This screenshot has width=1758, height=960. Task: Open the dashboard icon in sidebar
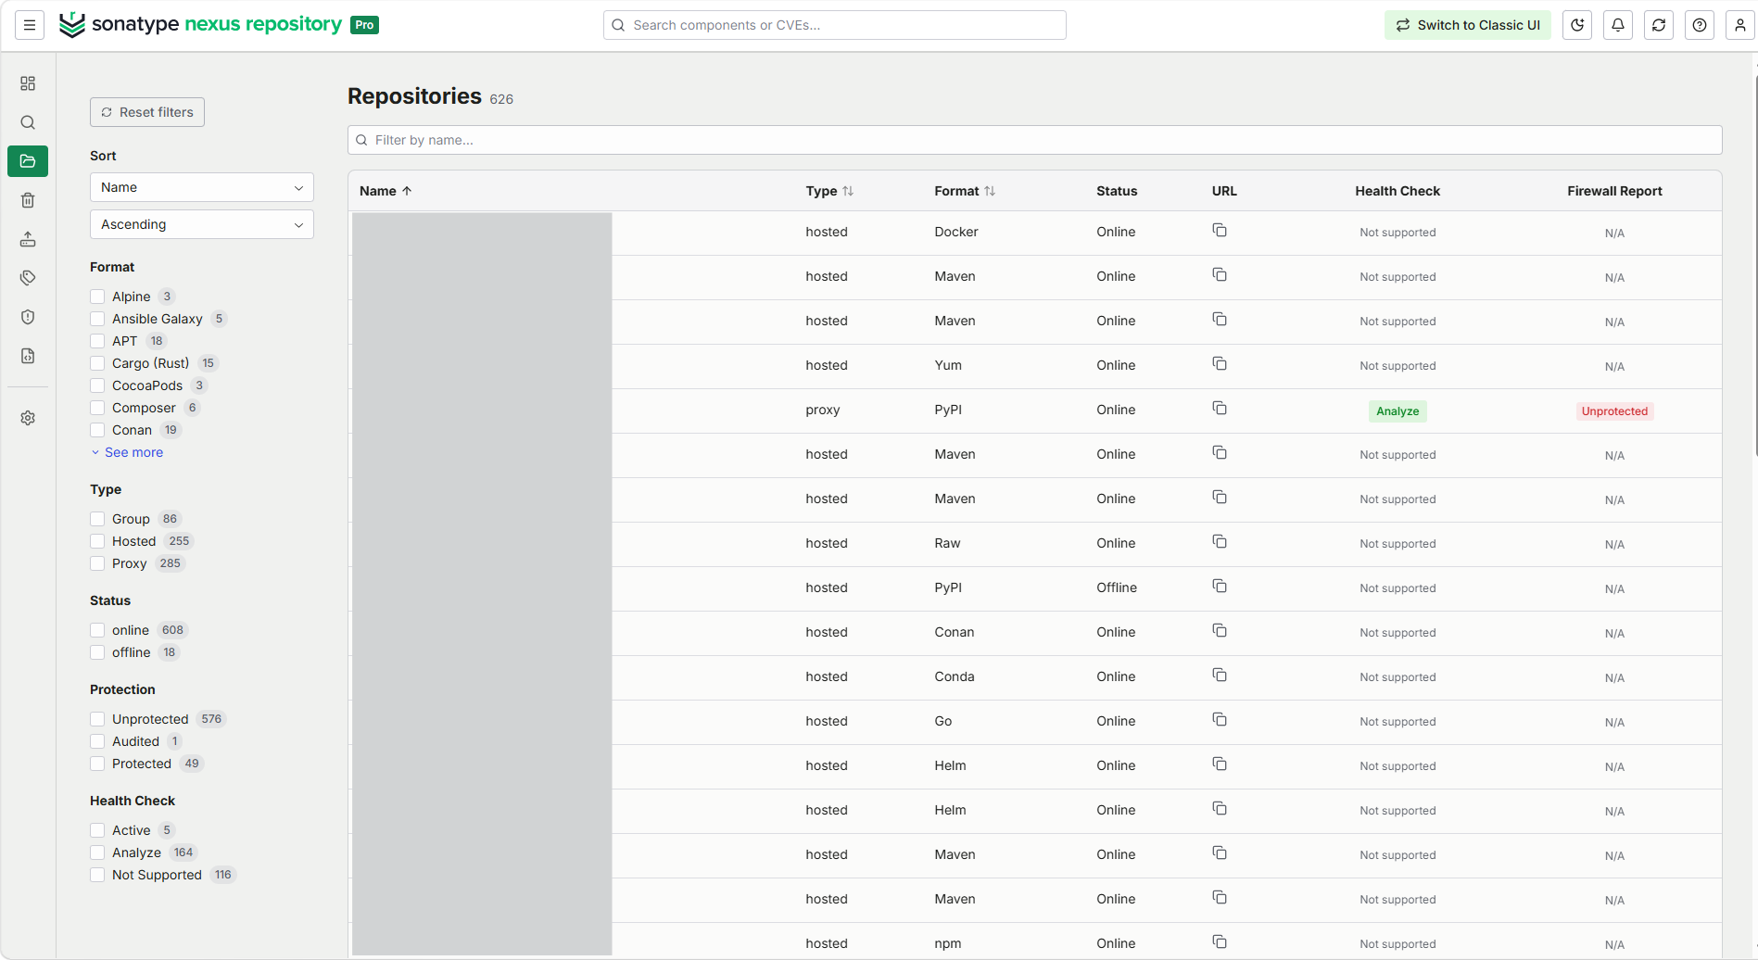[28, 83]
